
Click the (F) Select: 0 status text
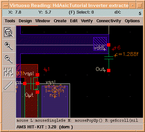(81, 12)
